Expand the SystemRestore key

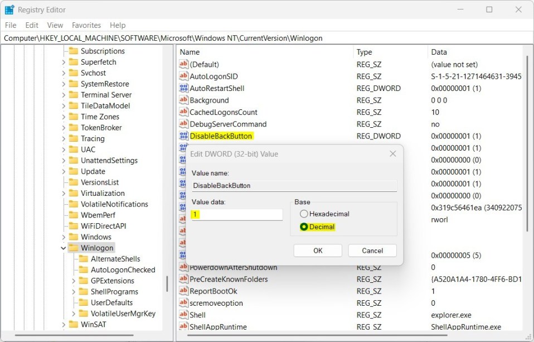coord(64,84)
